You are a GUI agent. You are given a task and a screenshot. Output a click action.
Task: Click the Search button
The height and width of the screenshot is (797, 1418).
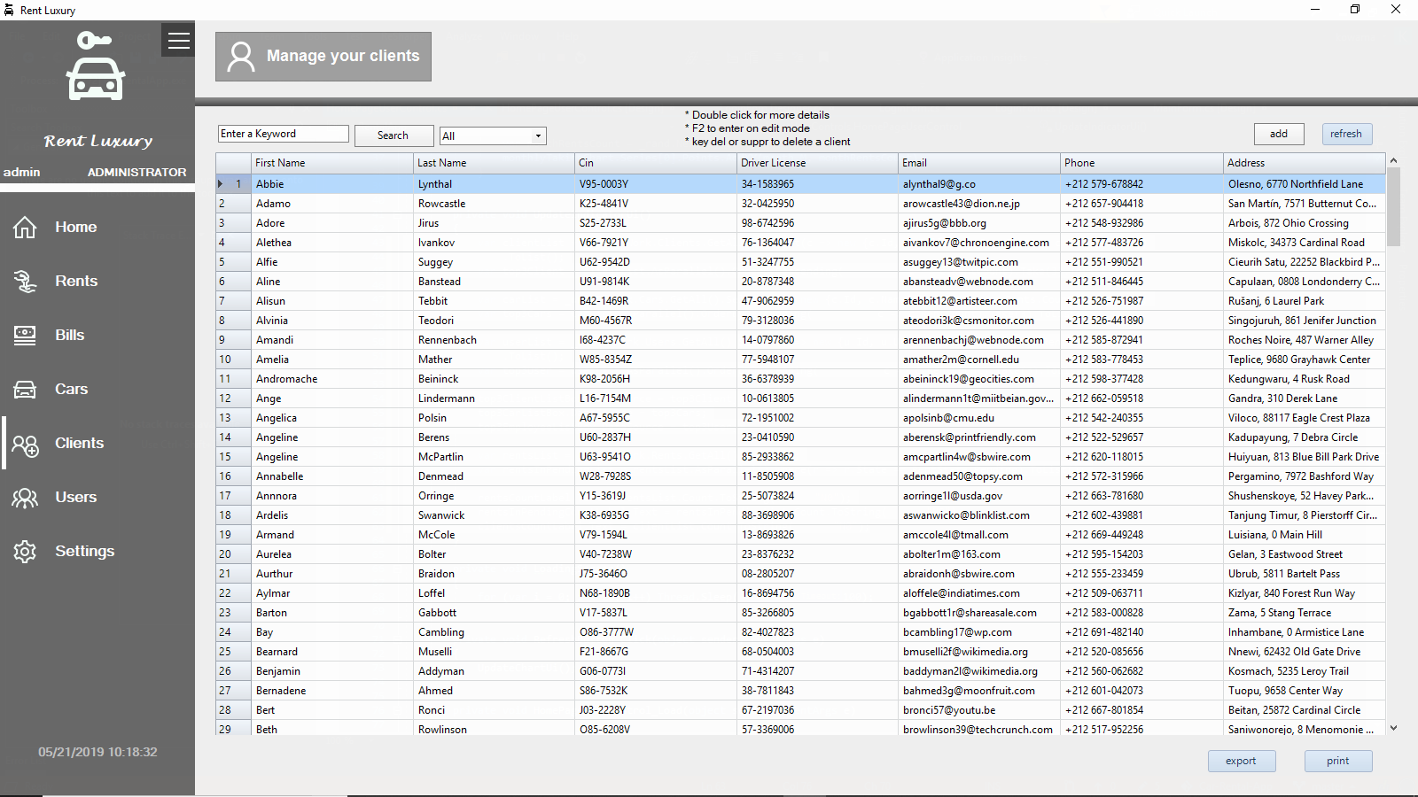coord(393,135)
